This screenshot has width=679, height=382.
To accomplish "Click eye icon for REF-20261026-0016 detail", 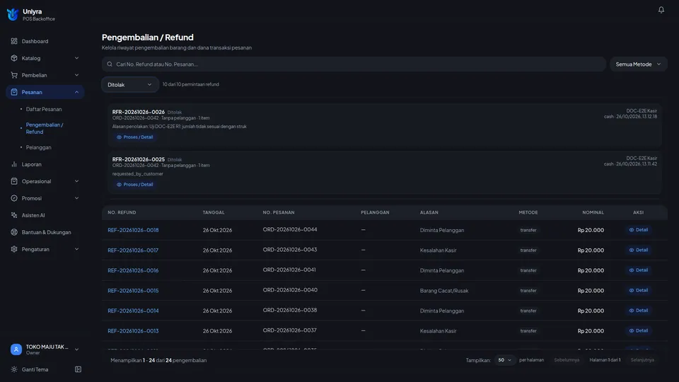I will tap(632, 270).
